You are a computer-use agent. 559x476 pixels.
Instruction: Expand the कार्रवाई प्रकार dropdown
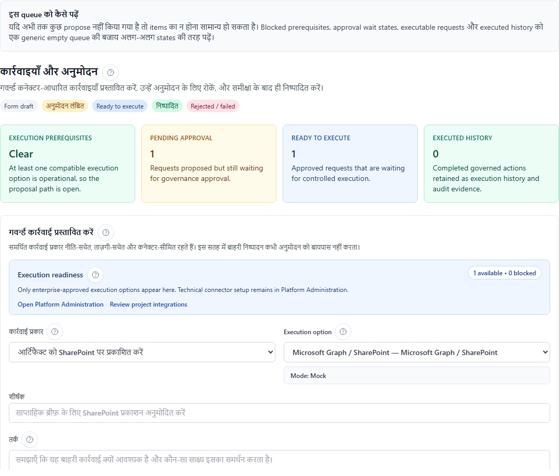(x=142, y=352)
